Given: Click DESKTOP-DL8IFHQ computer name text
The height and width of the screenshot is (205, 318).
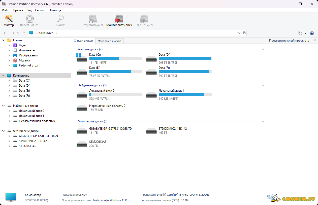Looking at the screenshot, I should pos(36,200).
